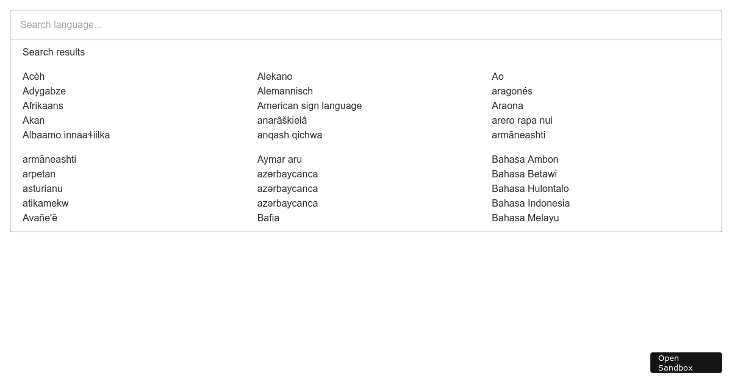Select the Akan language

tap(34, 120)
